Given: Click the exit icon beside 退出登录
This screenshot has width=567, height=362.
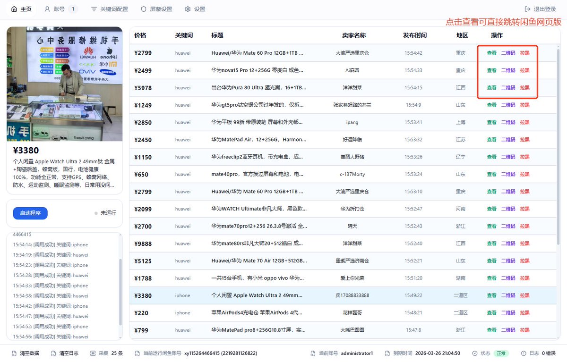Looking at the screenshot, I should [528, 9].
